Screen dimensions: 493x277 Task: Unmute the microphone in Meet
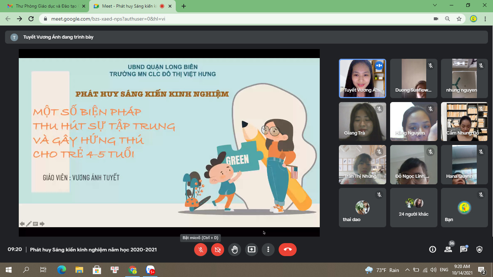(x=201, y=250)
